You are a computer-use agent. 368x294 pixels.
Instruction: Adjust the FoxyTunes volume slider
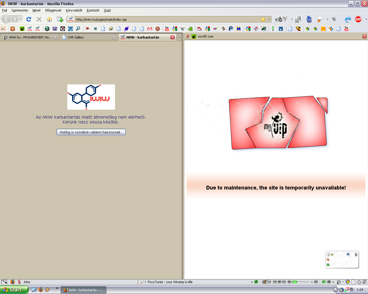click(301, 282)
